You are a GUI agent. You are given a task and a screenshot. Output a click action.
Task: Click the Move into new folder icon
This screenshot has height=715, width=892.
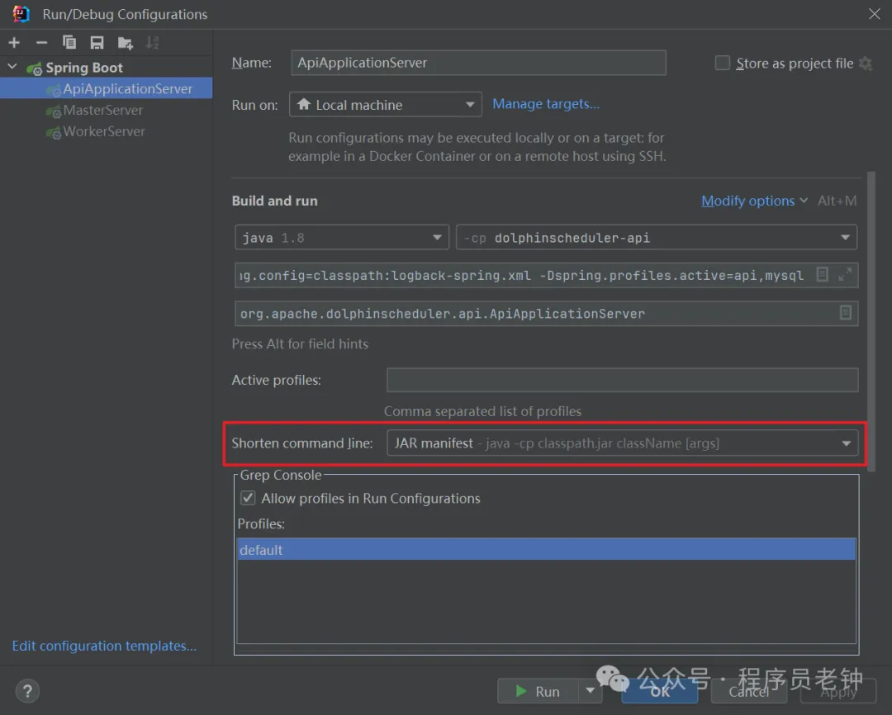pos(125,43)
